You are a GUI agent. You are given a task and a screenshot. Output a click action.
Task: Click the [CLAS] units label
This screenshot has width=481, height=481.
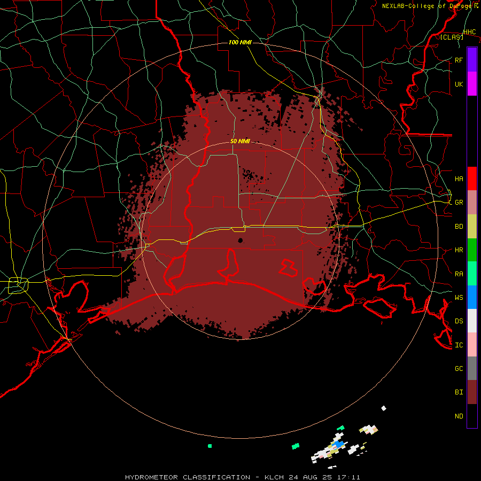452,37
